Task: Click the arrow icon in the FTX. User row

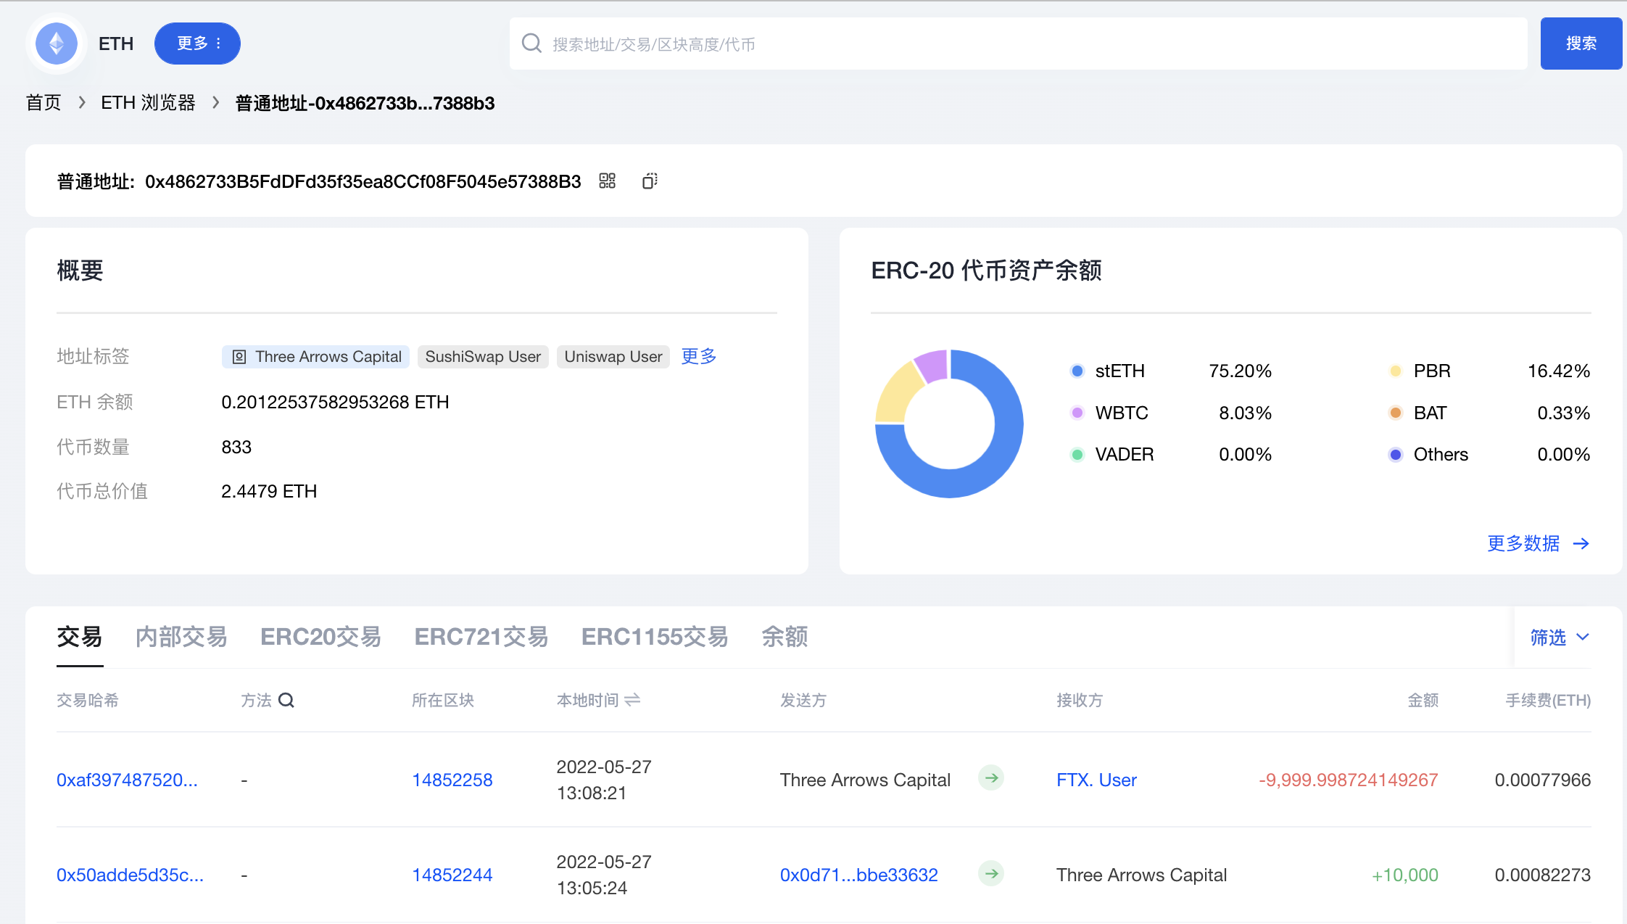Action: pyautogui.click(x=991, y=778)
